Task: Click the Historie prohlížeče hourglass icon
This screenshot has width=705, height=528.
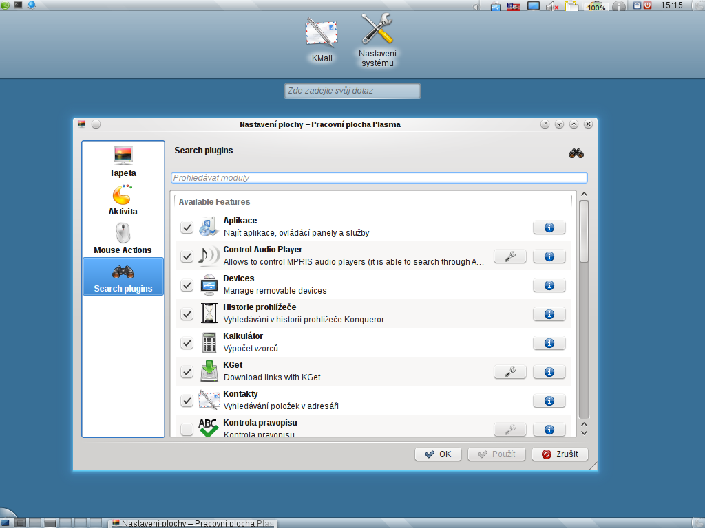Action: pos(209,313)
